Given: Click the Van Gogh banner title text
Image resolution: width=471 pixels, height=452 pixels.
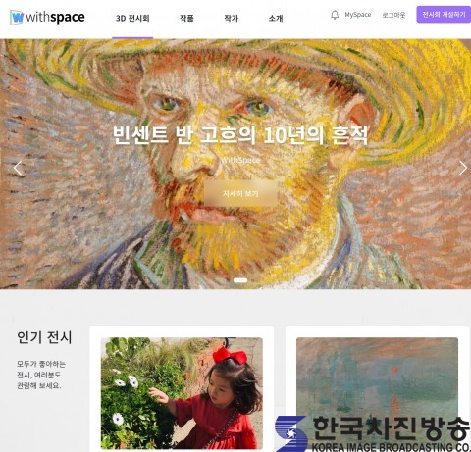Looking at the screenshot, I should (240, 135).
